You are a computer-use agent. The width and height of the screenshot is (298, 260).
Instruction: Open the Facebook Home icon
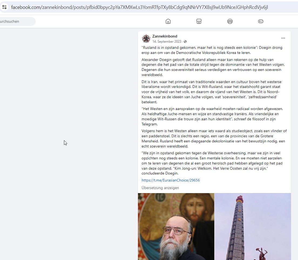[x=168, y=21]
